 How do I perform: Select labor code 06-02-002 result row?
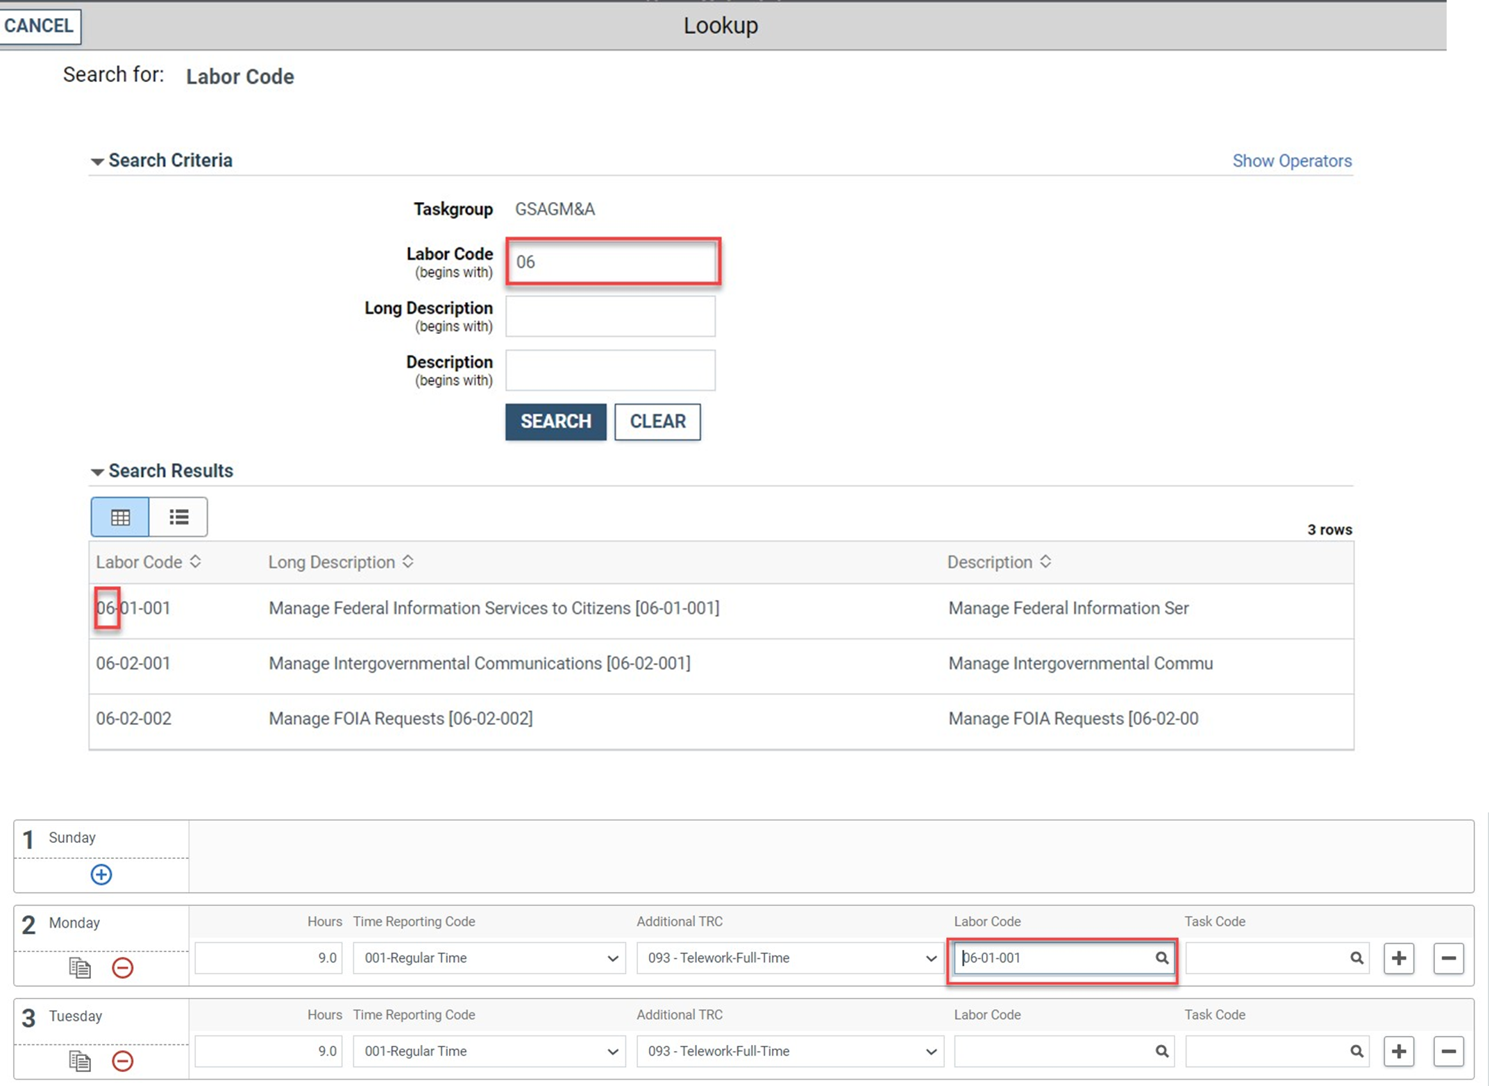point(134,719)
